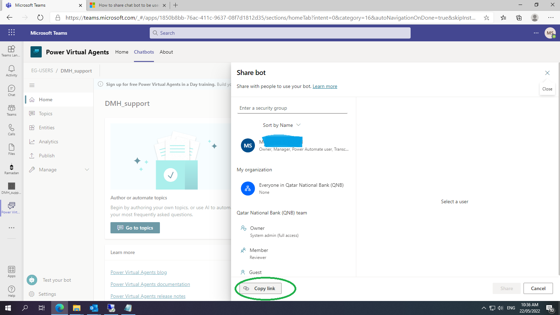Show more apps via sidebar ellipsis
Viewport: 560px width, 315px height.
tap(12, 228)
